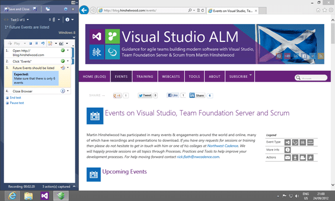
Task: Click the status icon on Close Browser step
Action: tap(63, 91)
